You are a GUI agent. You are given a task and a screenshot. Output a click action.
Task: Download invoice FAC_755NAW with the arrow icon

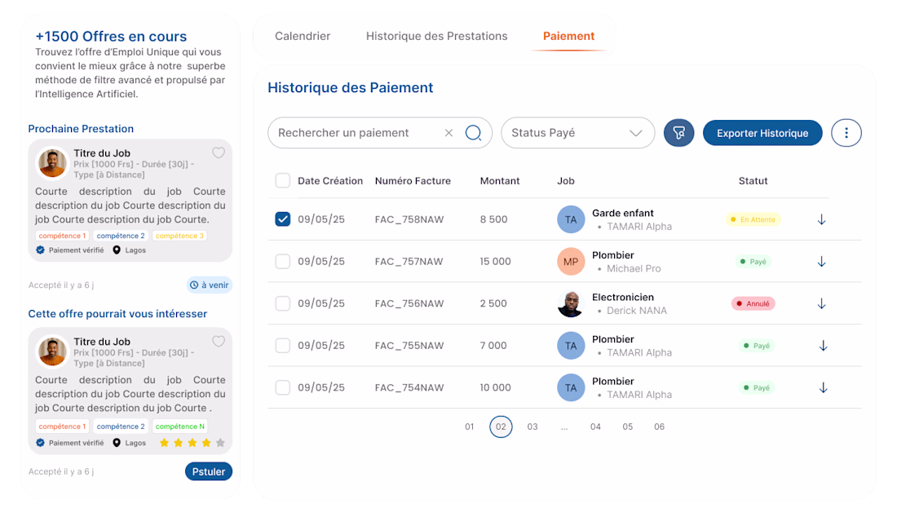point(824,346)
